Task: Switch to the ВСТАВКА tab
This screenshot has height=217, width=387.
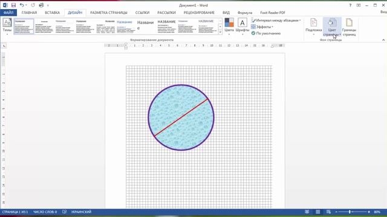Action: (x=53, y=13)
